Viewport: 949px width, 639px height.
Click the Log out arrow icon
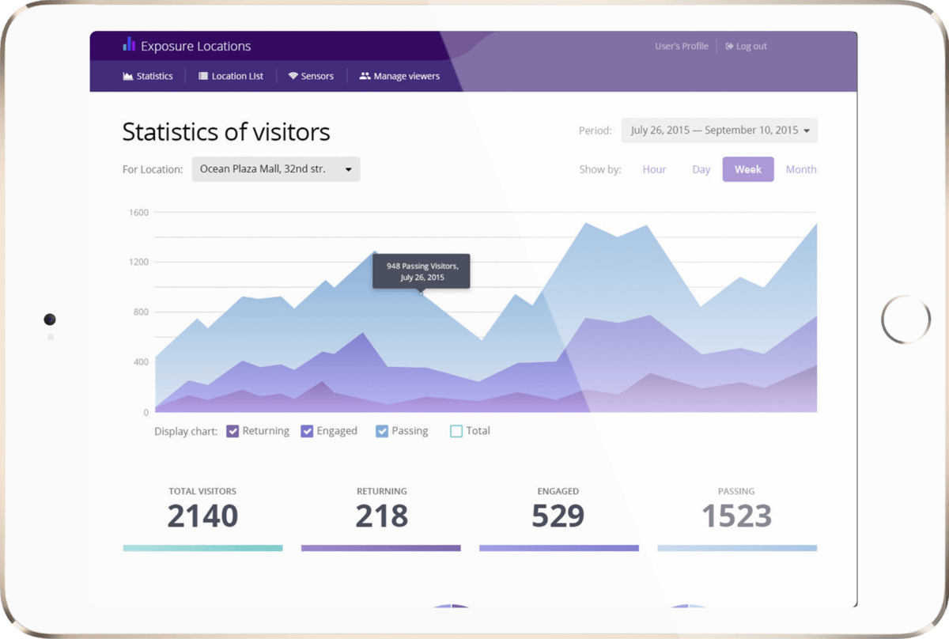(729, 47)
